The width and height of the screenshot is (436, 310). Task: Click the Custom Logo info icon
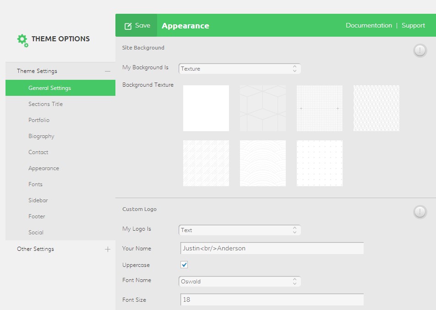point(420,212)
